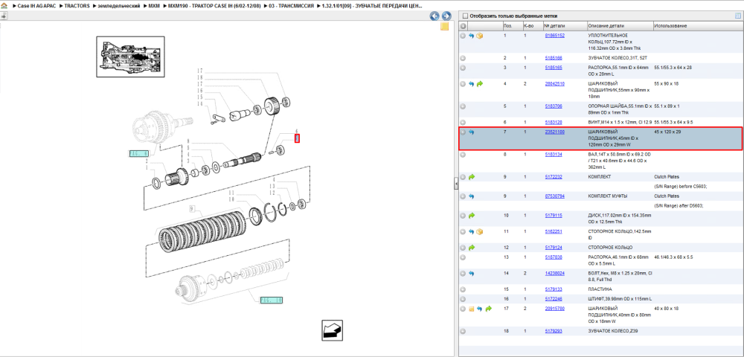Viewport: 744px width, 357px height.
Task: Open part number link 14238024
Action: coord(555,274)
